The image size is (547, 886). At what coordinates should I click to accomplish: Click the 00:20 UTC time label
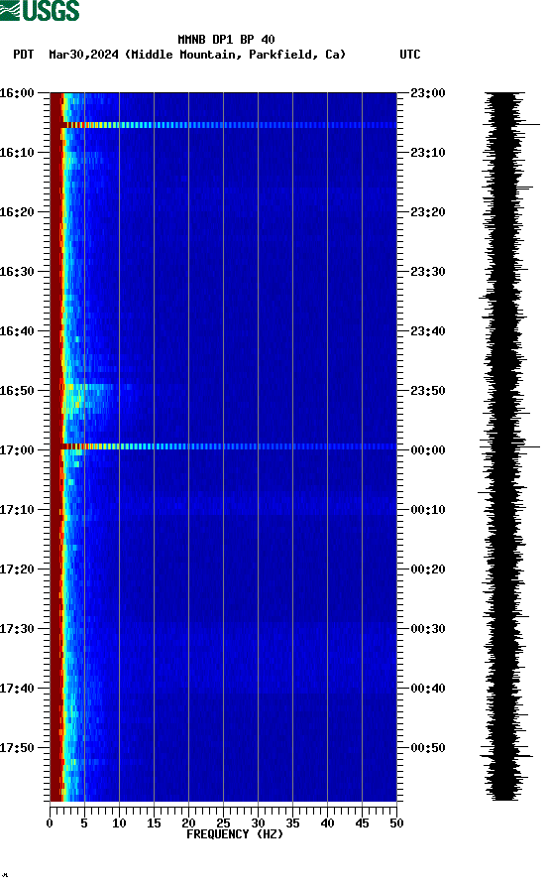[428, 570]
